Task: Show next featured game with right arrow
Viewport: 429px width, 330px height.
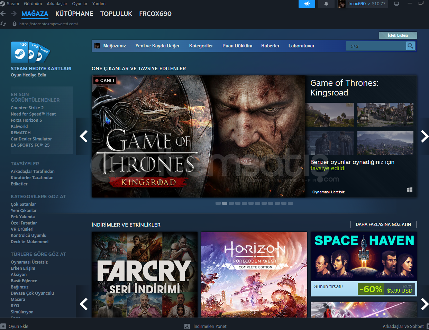Action: pos(425,136)
